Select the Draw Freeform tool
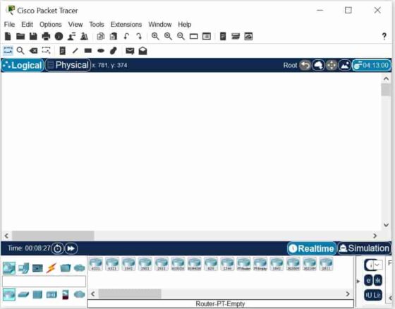The image size is (395, 309). [x=114, y=51]
